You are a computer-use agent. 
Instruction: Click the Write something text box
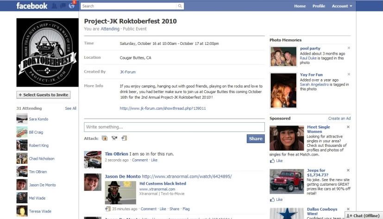point(175,127)
